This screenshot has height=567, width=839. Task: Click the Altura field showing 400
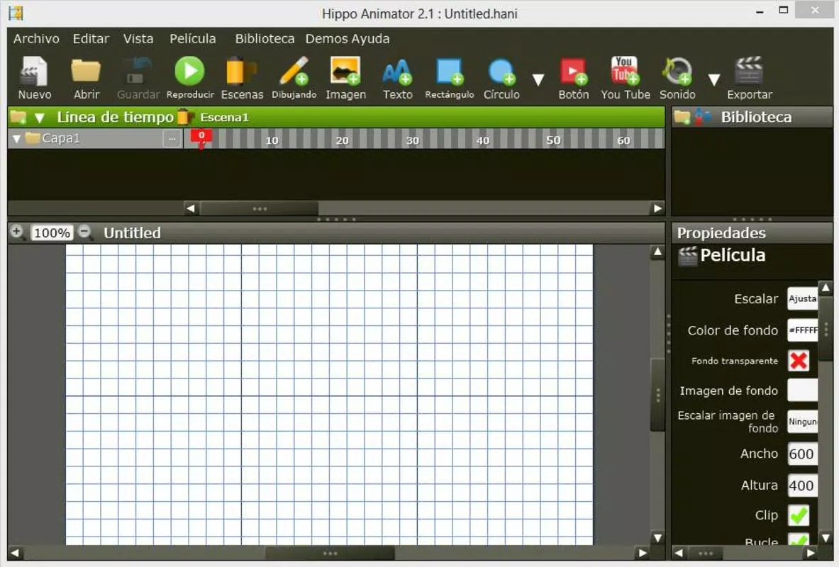click(802, 485)
